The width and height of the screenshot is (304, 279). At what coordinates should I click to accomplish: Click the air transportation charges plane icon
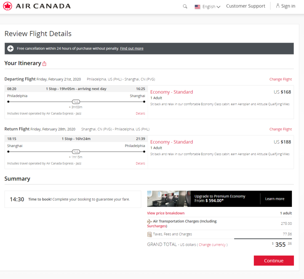[x=150, y=221]
